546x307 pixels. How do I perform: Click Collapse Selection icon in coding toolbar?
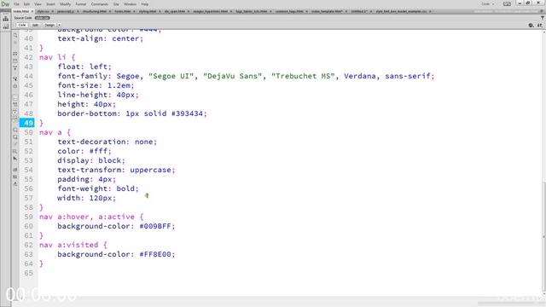tap(15, 61)
